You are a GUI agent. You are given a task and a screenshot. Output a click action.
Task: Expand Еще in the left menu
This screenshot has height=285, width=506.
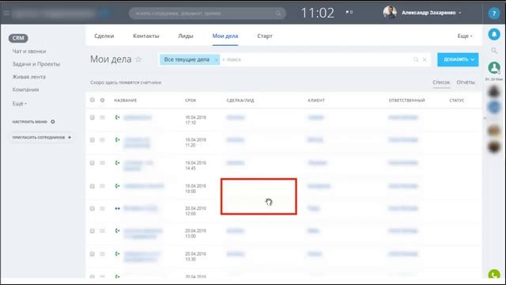(19, 104)
